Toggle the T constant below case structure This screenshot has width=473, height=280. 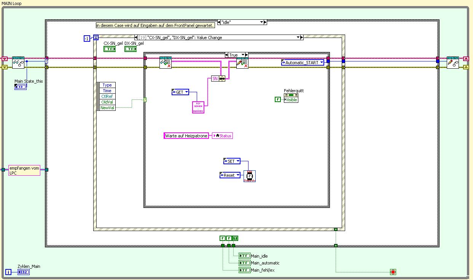235,238
